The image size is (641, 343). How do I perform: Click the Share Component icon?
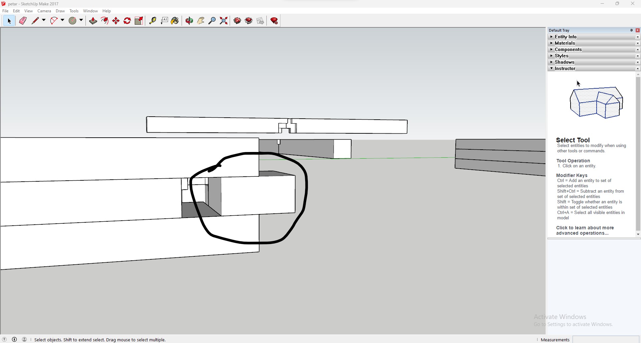tap(260, 21)
